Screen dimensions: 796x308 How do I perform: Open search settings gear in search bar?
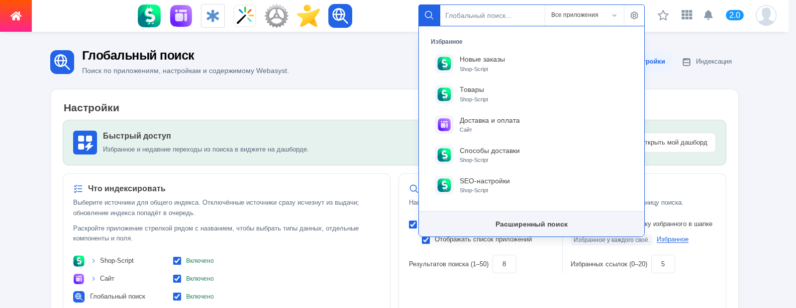pyautogui.click(x=634, y=15)
